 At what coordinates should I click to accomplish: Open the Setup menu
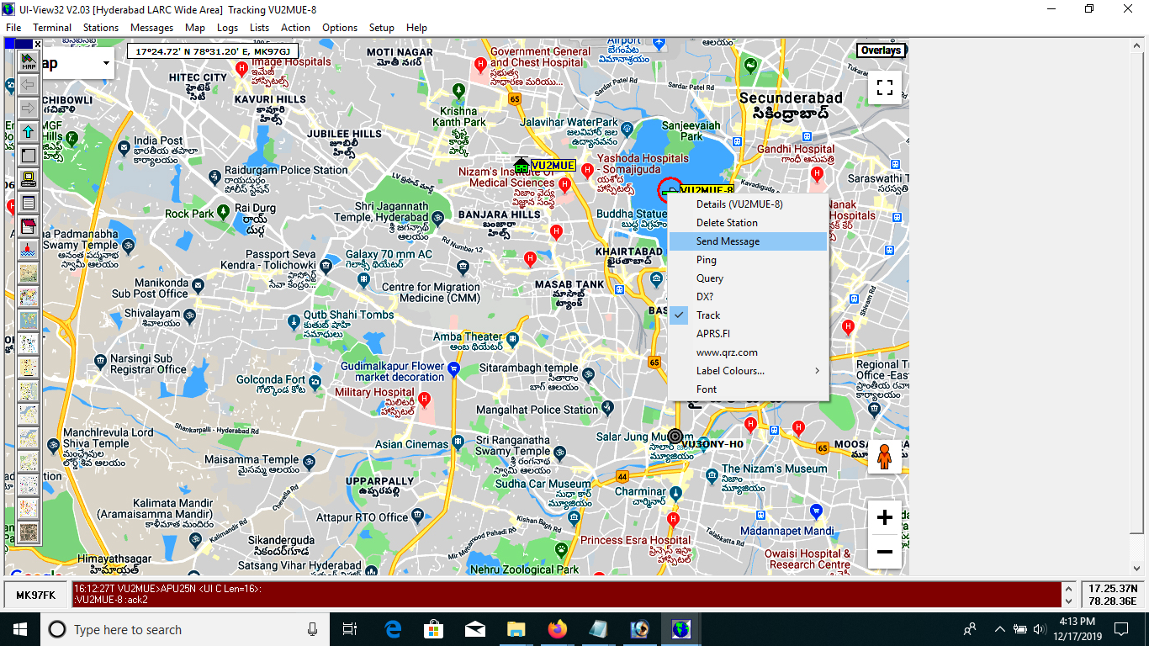(x=382, y=28)
